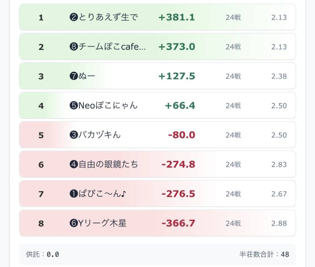Screen dimensions: 315x267
Task: Click the 供託 0.0 deposit label
Action: pyautogui.click(x=42, y=254)
